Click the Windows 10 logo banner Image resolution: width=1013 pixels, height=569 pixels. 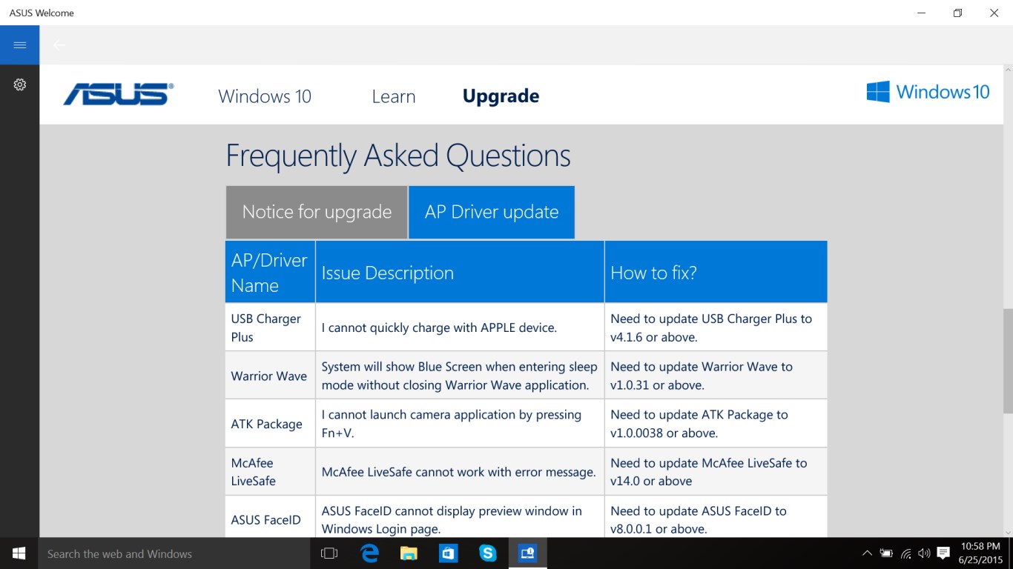coord(928,92)
